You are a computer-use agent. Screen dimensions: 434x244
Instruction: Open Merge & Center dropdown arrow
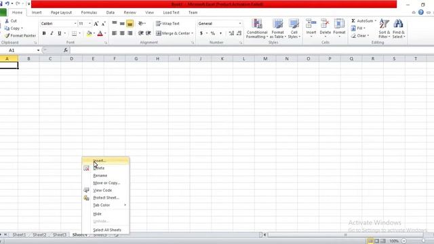pyautogui.click(x=193, y=33)
